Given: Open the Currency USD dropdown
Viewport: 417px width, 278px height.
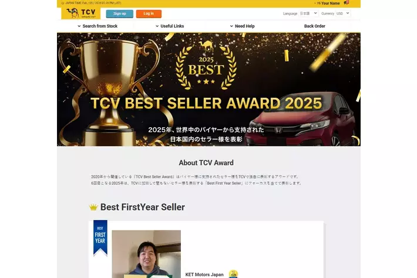Looking at the screenshot, I should click(x=343, y=13).
